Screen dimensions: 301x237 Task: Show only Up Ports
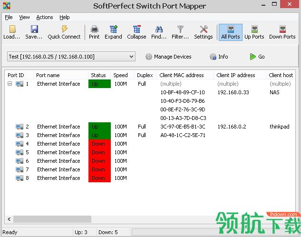click(254, 32)
